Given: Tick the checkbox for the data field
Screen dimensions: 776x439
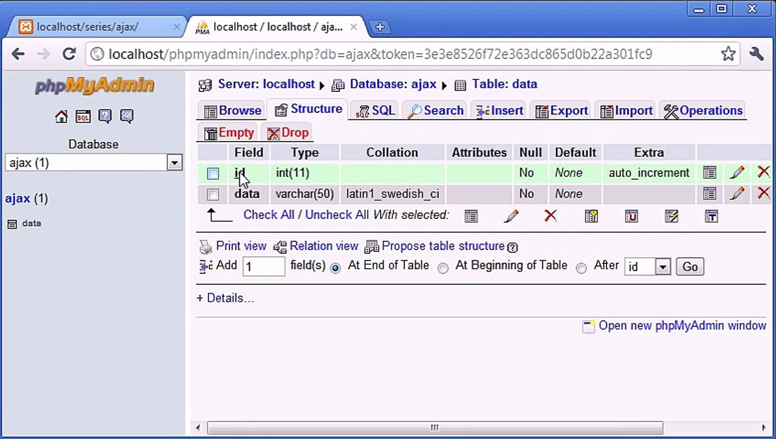Looking at the screenshot, I should tap(213, 195).
